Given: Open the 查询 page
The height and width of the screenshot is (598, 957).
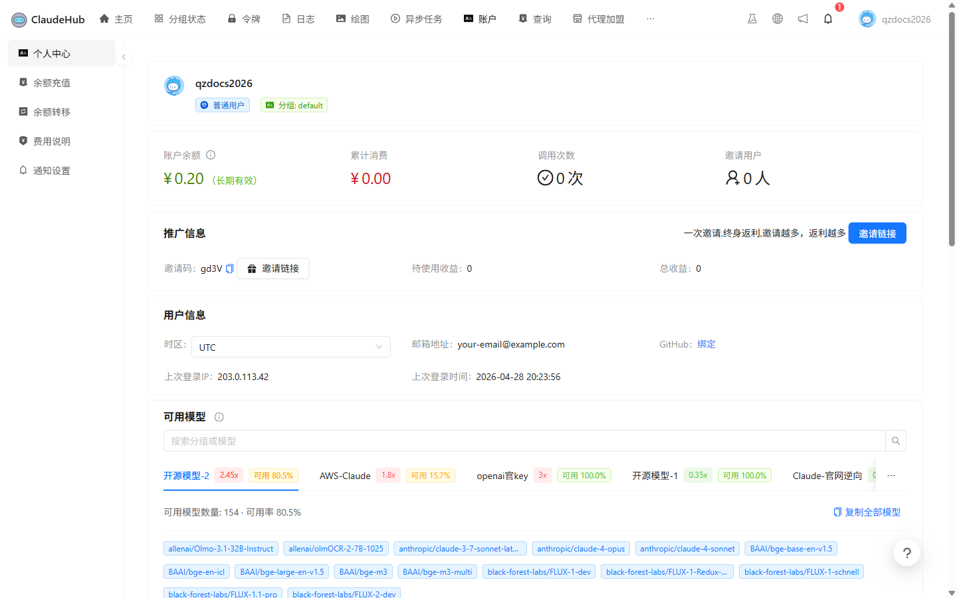Looking at the screenshot, I should tap(535, 19).
